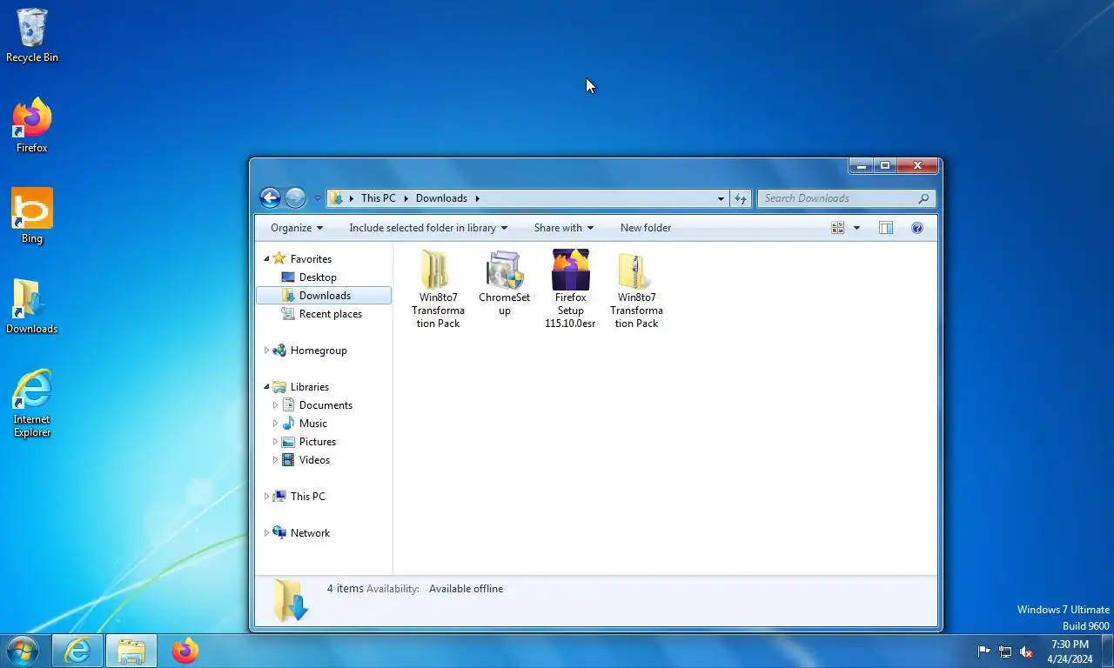Collapse the Libraries section
The width and height of the screenshot is (1114, 668).
pos(267,387)
